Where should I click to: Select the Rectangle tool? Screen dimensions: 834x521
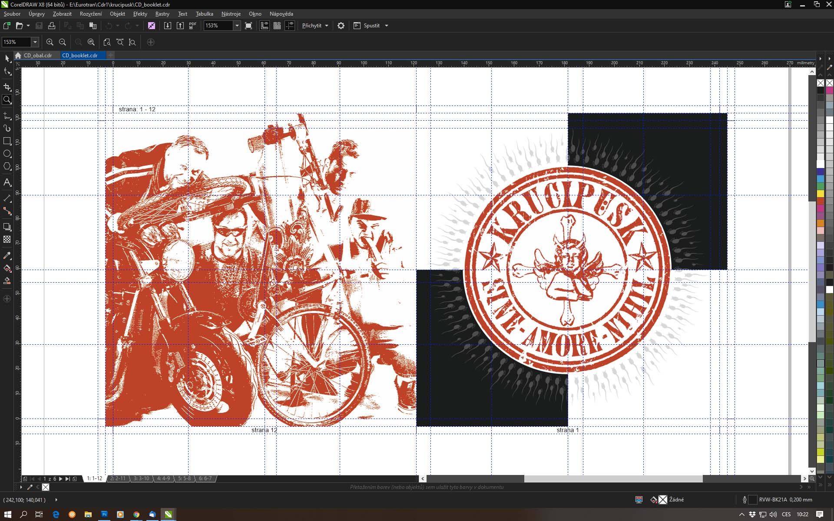[7, 141]
